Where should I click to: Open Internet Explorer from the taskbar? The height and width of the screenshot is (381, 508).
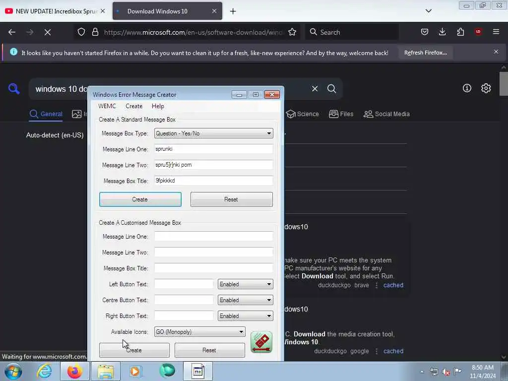(44, 371)
